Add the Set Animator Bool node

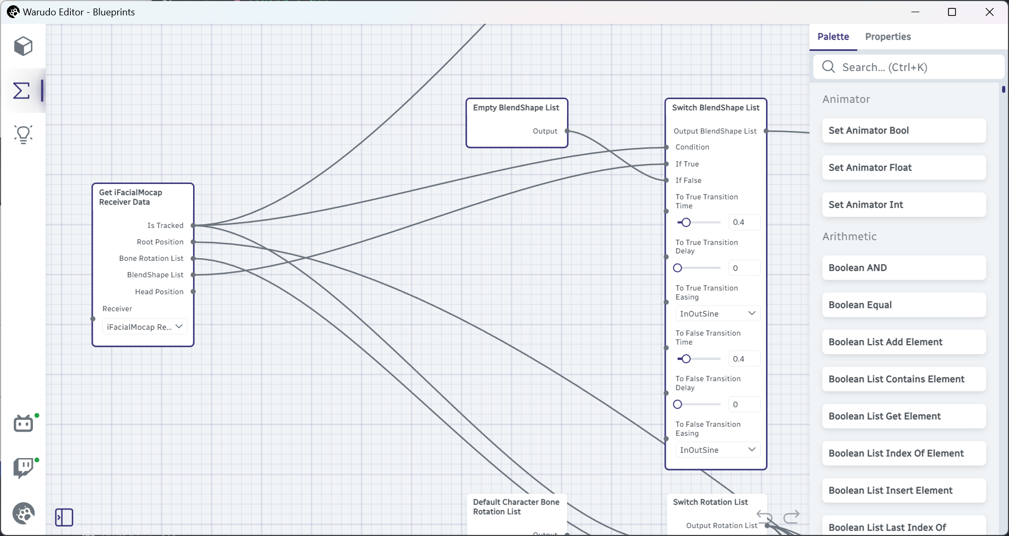pos(903,130)
